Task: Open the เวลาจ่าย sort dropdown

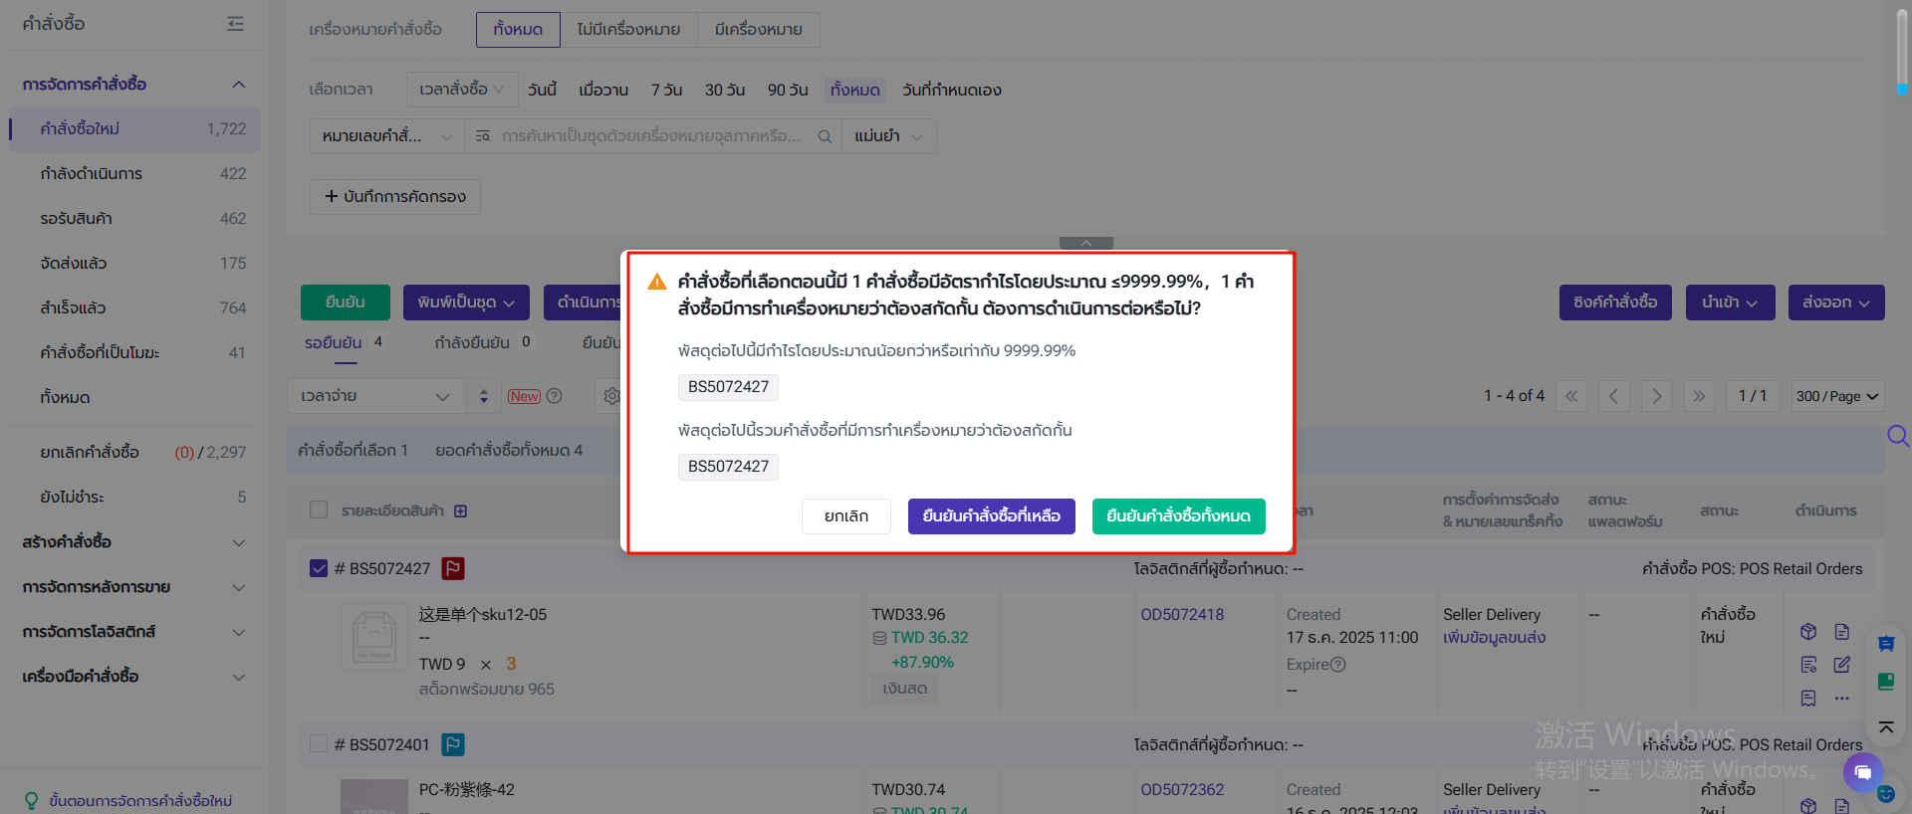Action: pos(375,396)
